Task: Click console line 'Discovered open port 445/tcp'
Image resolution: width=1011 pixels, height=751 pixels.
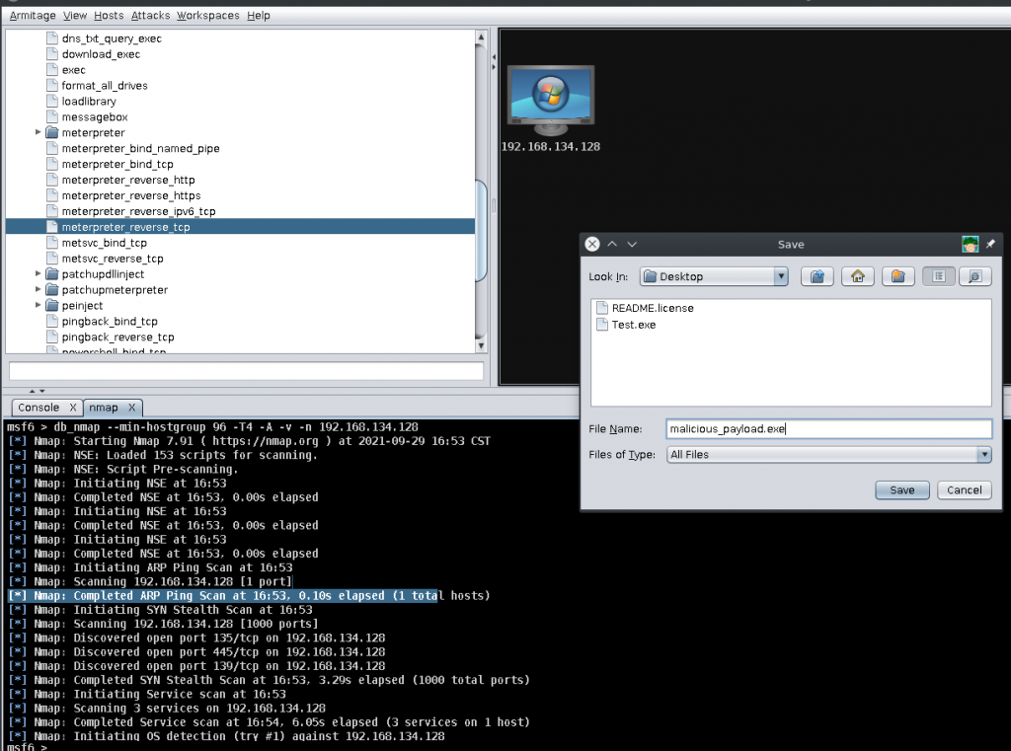Action: point(197,651)
